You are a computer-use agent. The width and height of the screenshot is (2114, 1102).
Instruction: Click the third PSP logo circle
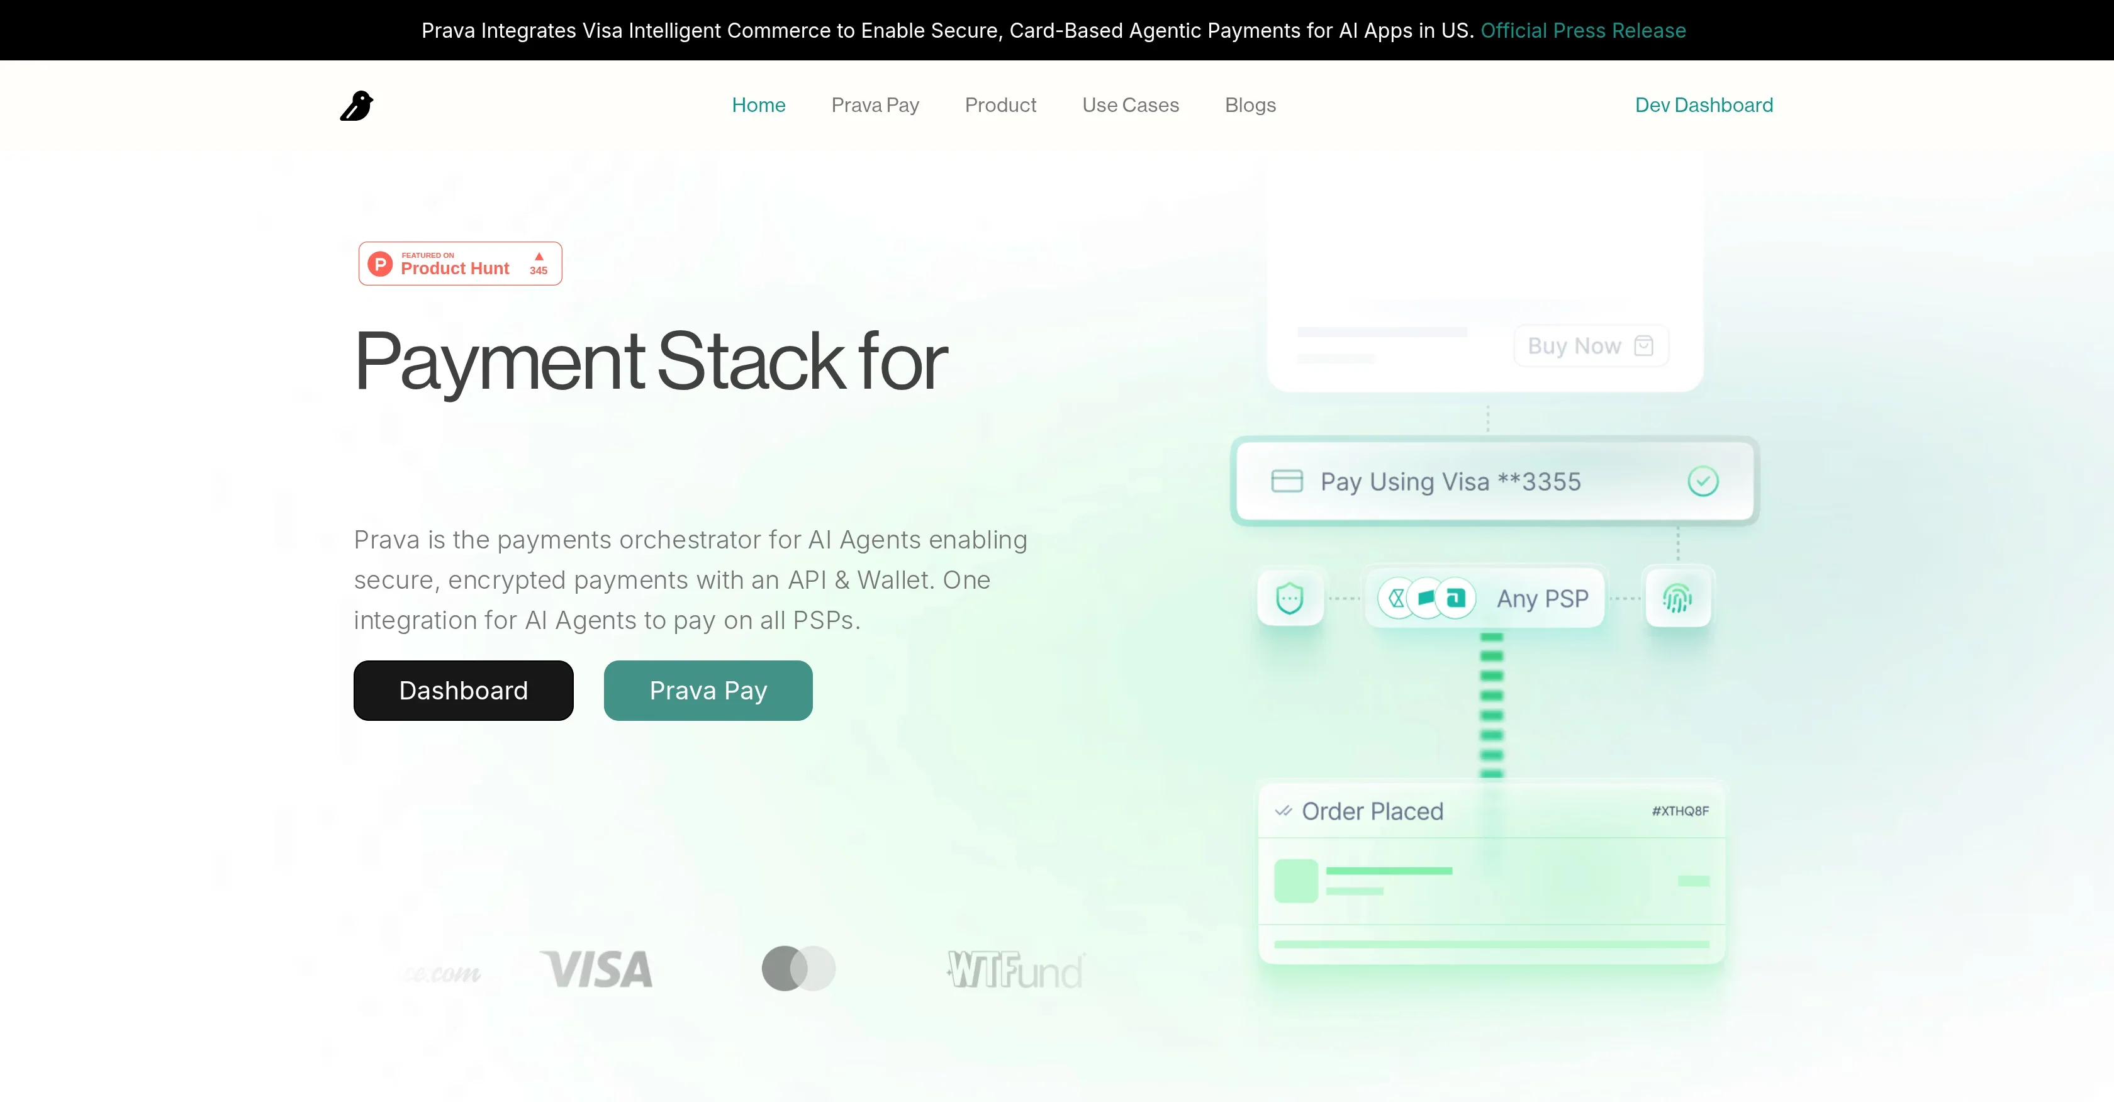[x=1457, y=598]
